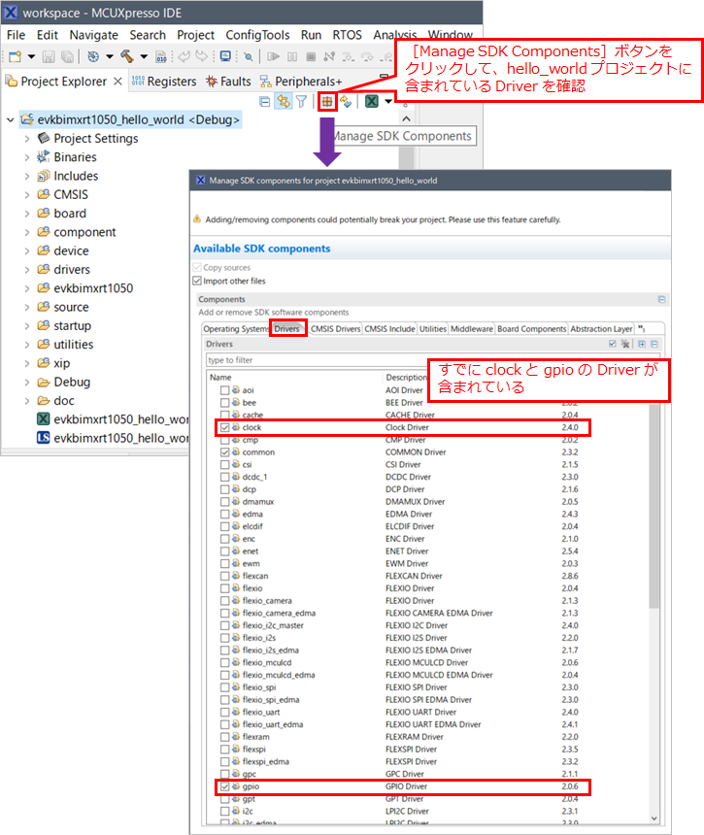This screenshot has height=835, width=704.
Task: Click the scroll-down arrow of drivers list
Action: 654,818
